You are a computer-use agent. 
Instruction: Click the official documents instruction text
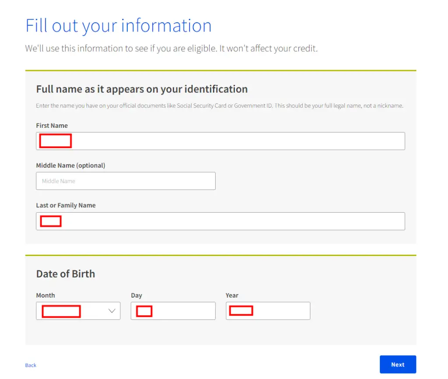click(220, 106)
